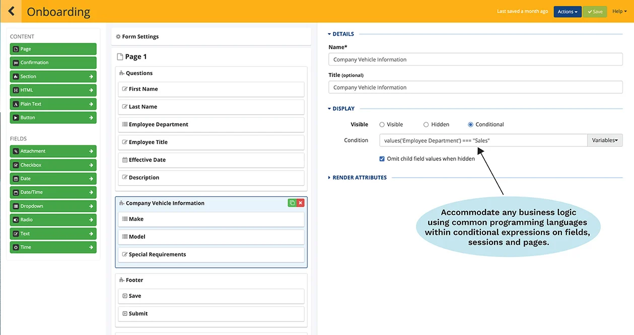Select the Visible radio option
The width and height of the screenshot is (634, 335).
382,124
